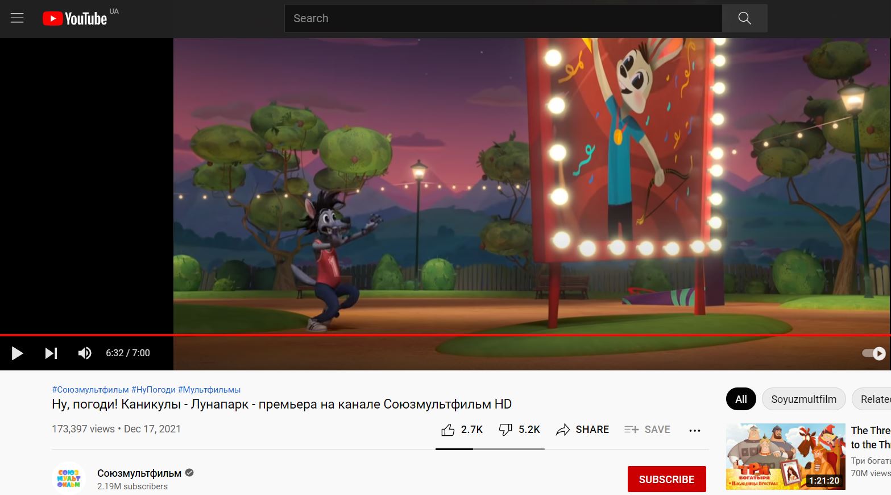Click the 173,397 views count

click(83, 429)
